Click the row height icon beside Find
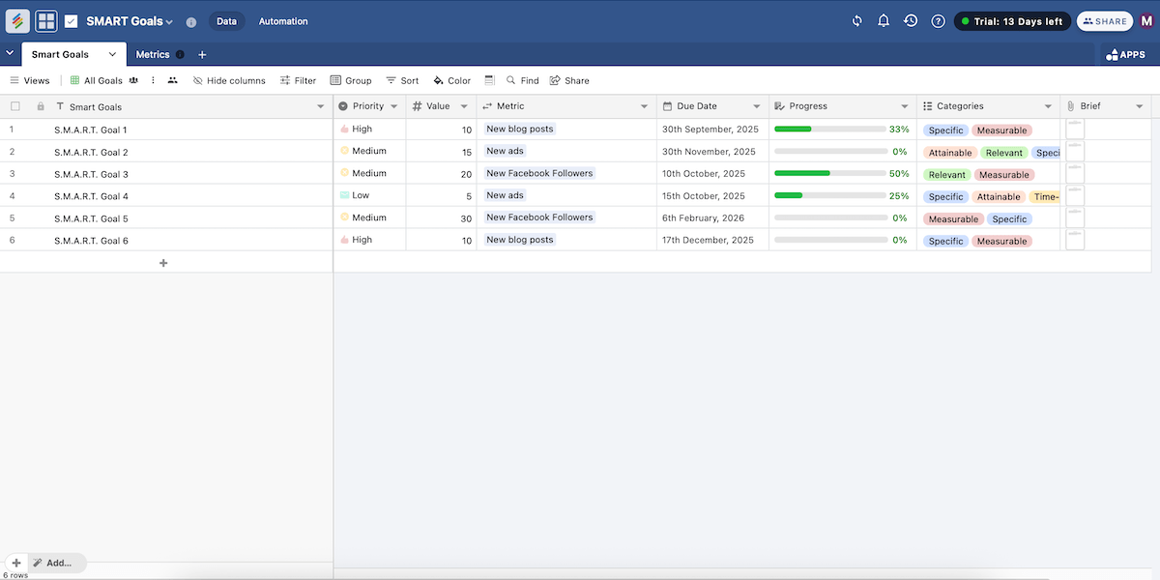 coord(489,80)
